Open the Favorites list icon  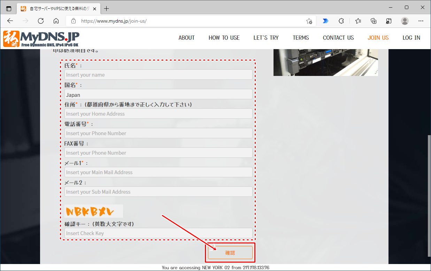(358, 21)
